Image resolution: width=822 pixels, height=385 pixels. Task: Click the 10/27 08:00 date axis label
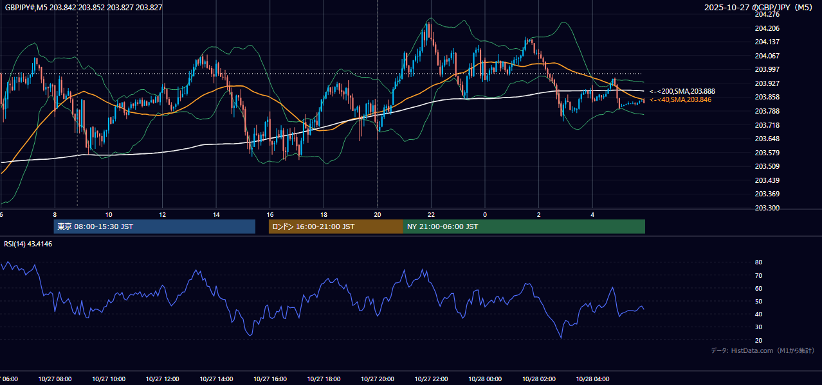click(x=55, y=379)
